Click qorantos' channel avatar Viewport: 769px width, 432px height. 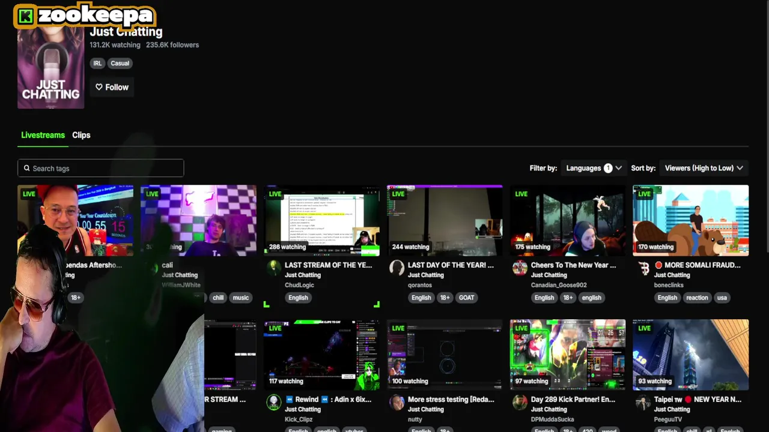(x=397, y=268)
